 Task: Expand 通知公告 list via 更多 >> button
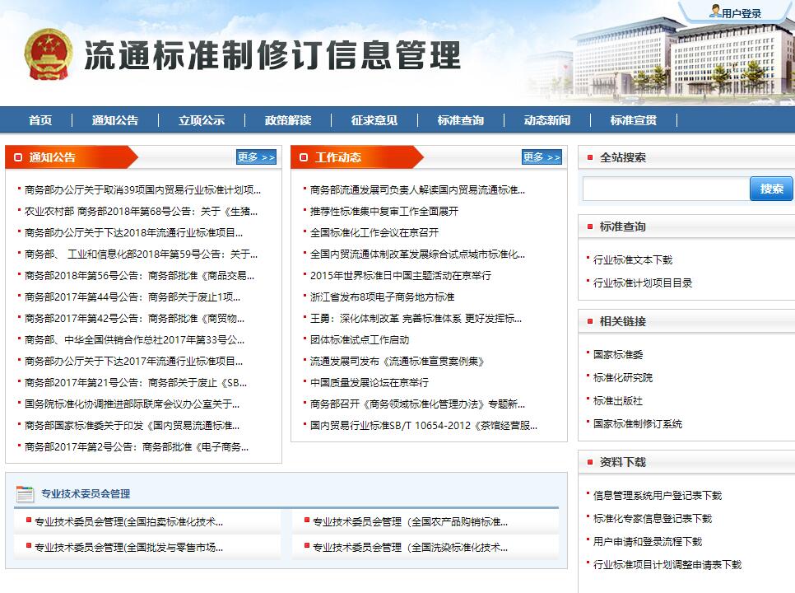point(256,157)
